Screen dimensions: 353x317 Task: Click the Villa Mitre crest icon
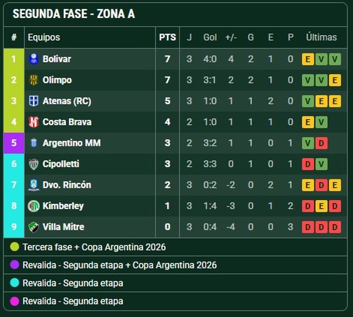(34, 227)
